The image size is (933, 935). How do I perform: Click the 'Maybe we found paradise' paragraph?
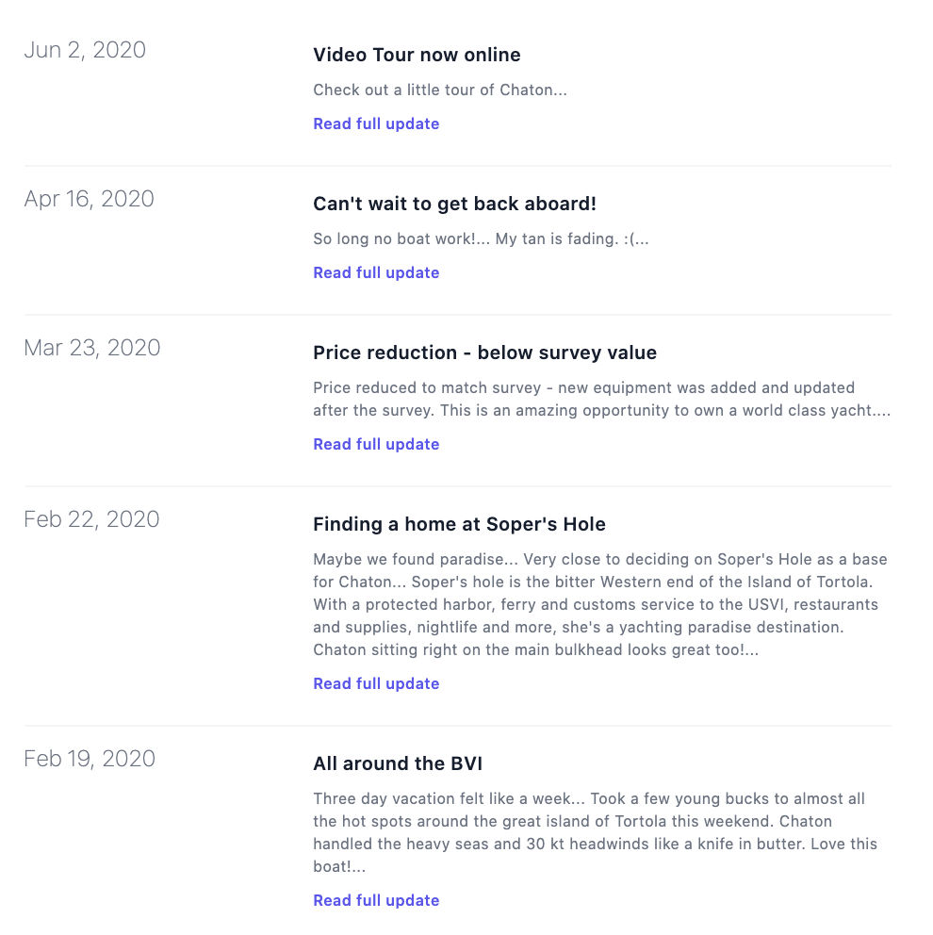pos(600,605)
